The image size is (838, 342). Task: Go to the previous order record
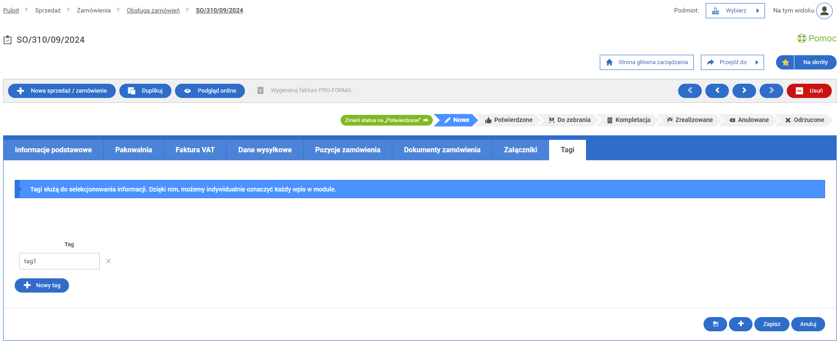[716, 90]
